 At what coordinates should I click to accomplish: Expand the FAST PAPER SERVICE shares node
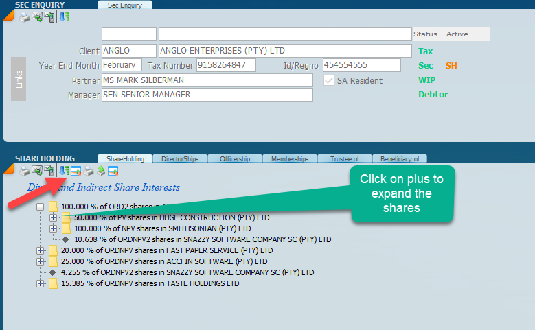coord(41,250)
